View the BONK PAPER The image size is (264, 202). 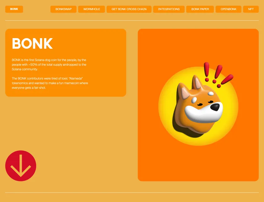click(x=200, y=9)
